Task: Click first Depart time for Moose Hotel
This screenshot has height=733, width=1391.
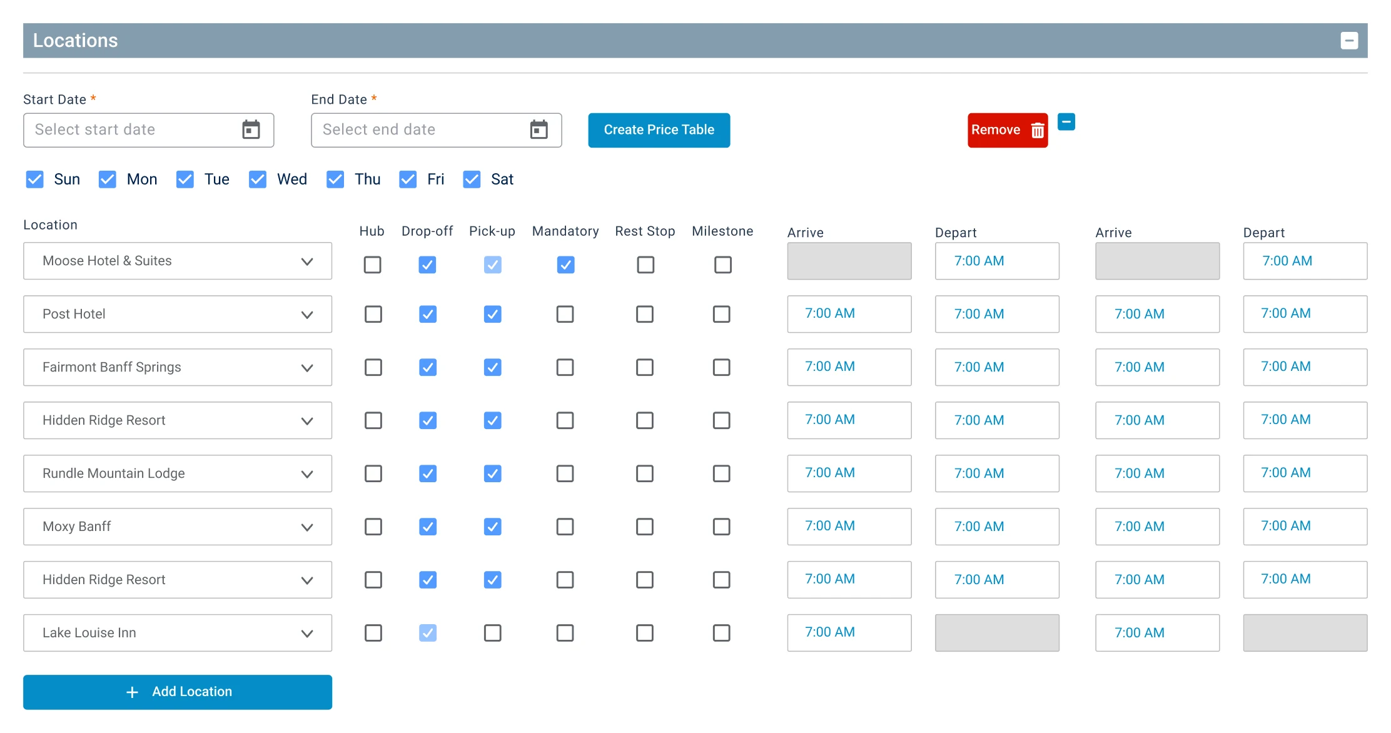Action: pyautogui.click(x=996, y=261)
